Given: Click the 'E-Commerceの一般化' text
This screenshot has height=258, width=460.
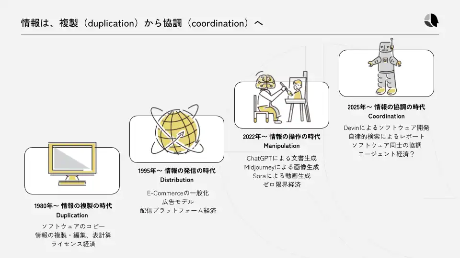Looking at the screenshot, I should coord(178,193).
